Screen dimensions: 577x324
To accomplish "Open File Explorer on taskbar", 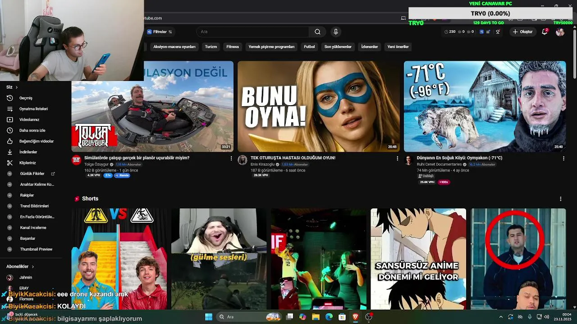I will [x=316, y=317].
